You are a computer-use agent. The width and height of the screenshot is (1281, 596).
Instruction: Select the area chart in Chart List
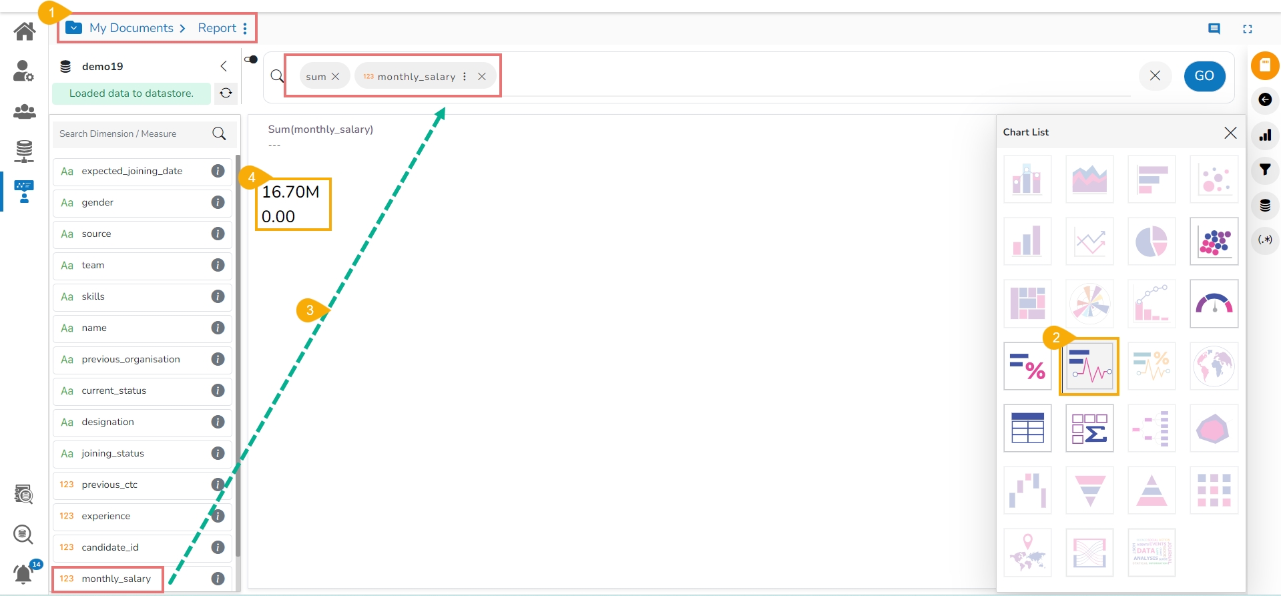click(1089, 179)
